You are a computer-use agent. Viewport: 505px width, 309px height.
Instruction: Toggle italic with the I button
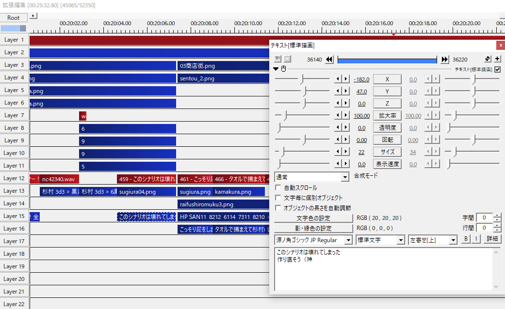[x=476, y=239]
